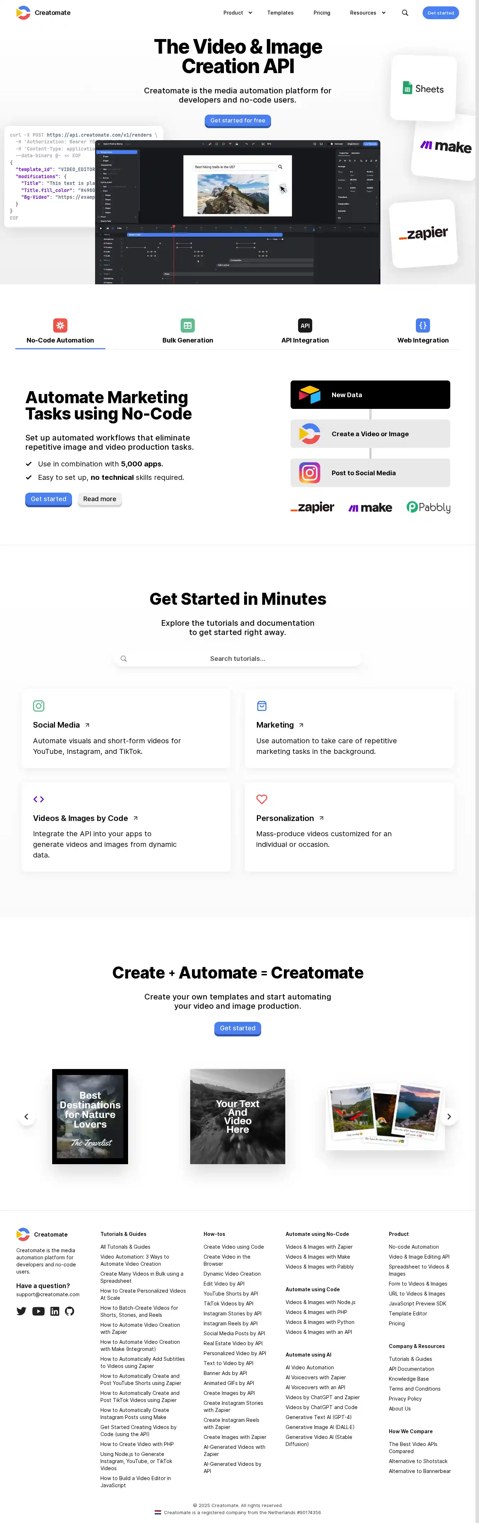Expand the Resources dropdown menu
The height and width of the screenshot is (1523, 479).
pos(367,12)
